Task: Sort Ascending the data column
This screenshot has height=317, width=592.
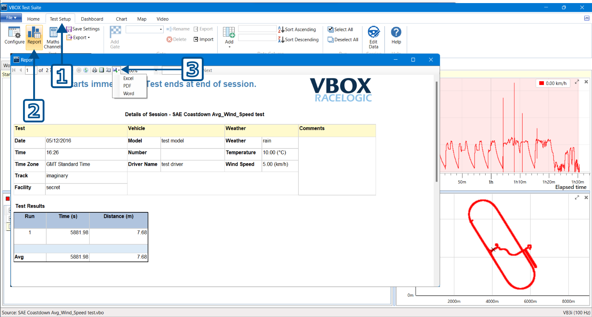Action: coord(297,29)
